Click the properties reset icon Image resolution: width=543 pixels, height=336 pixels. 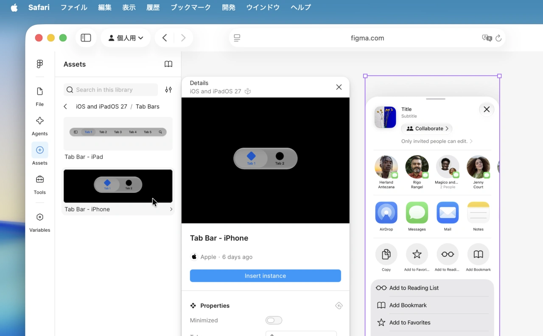pos(339,305)
